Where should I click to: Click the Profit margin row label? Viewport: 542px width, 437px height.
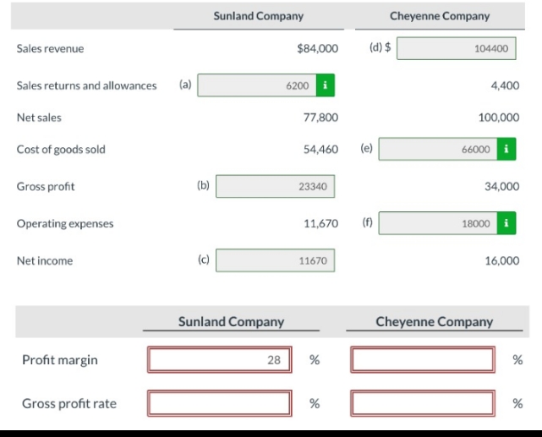click(59, 360)
